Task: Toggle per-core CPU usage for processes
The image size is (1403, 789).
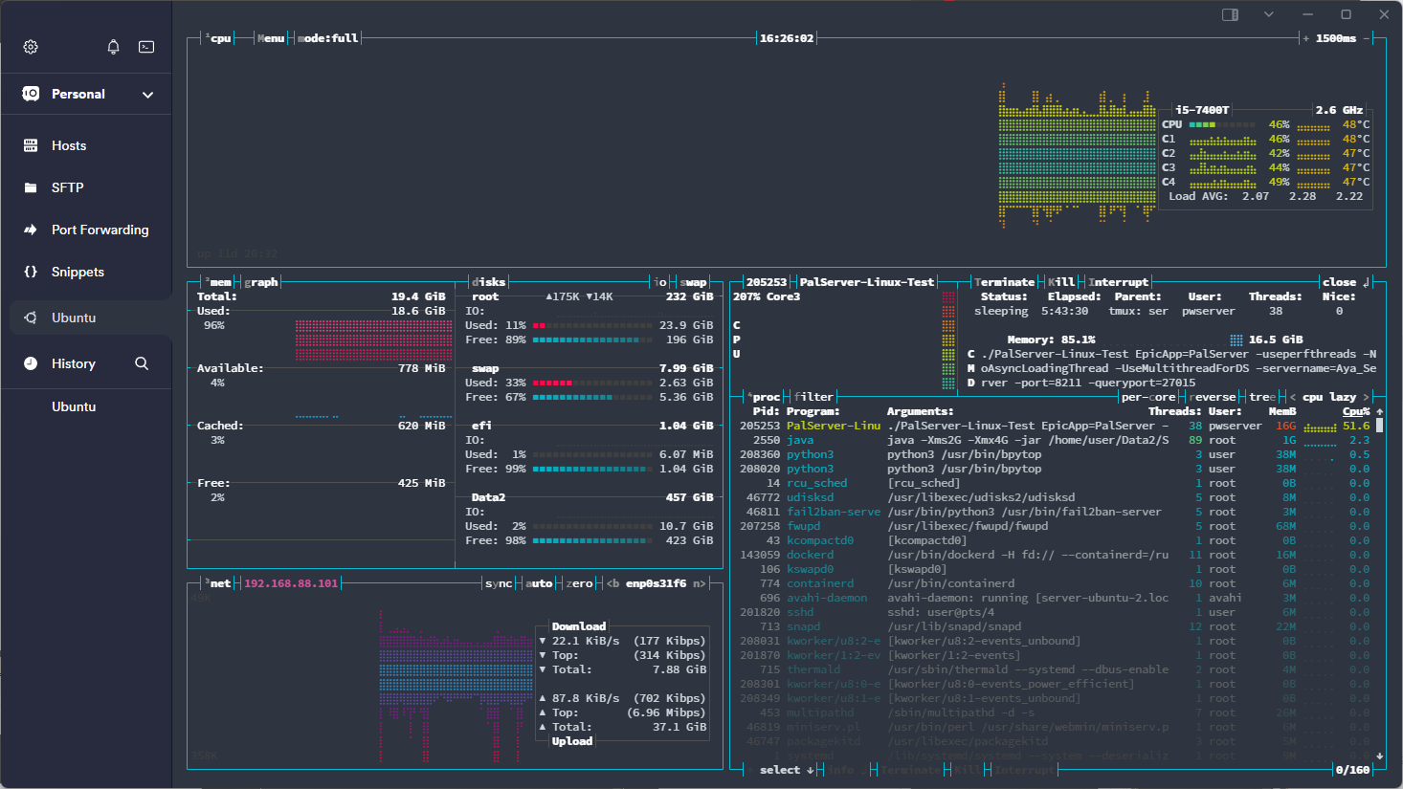Action: tap(1148, 397)
